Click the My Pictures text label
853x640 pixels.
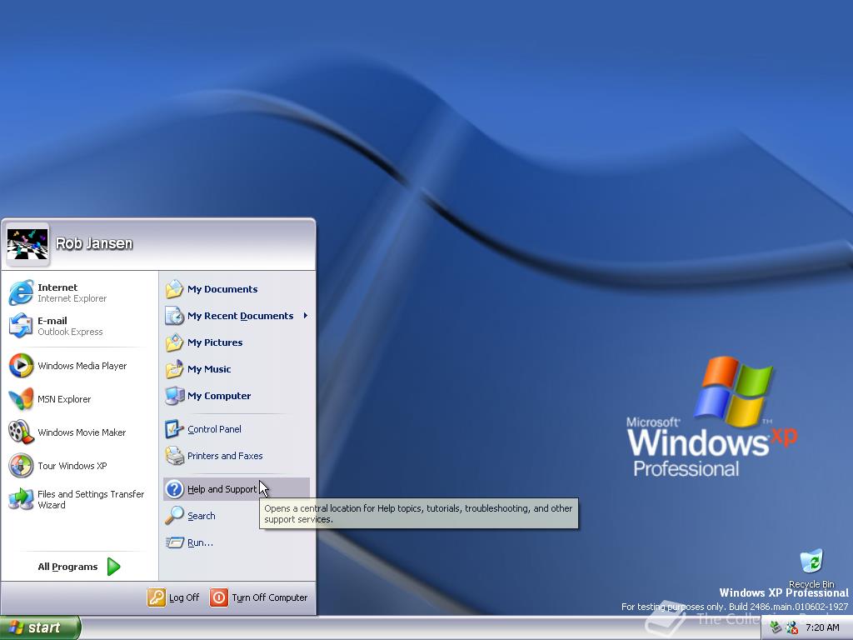tap(215, 342)
